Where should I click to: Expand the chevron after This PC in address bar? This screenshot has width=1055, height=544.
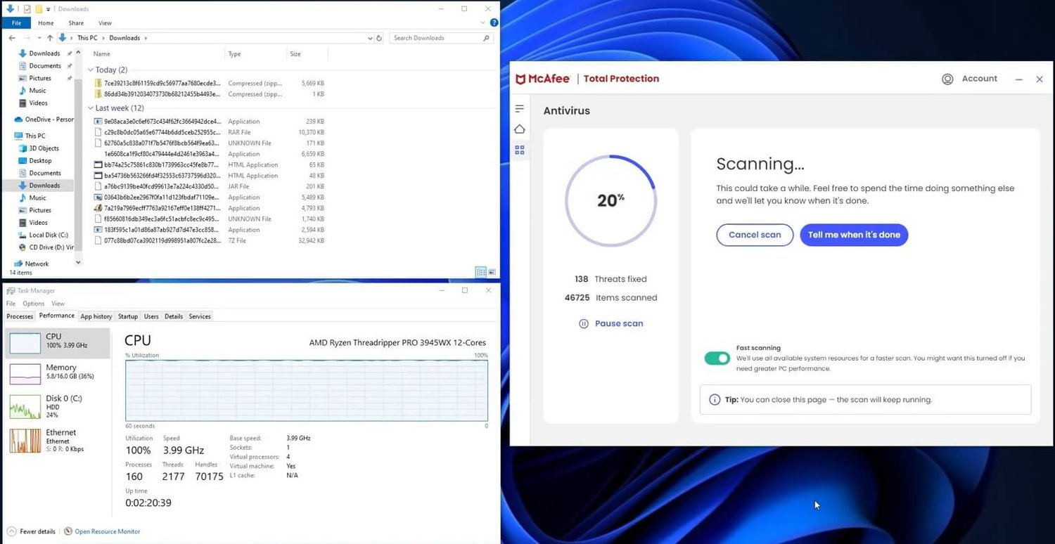tap(103, 38)
